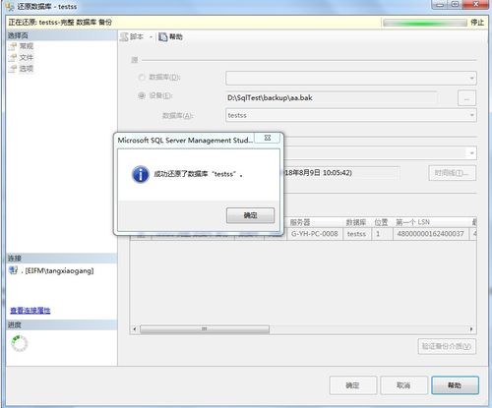
Task: Open the 文件 page in the sidebar
Action: coord(27,57)
